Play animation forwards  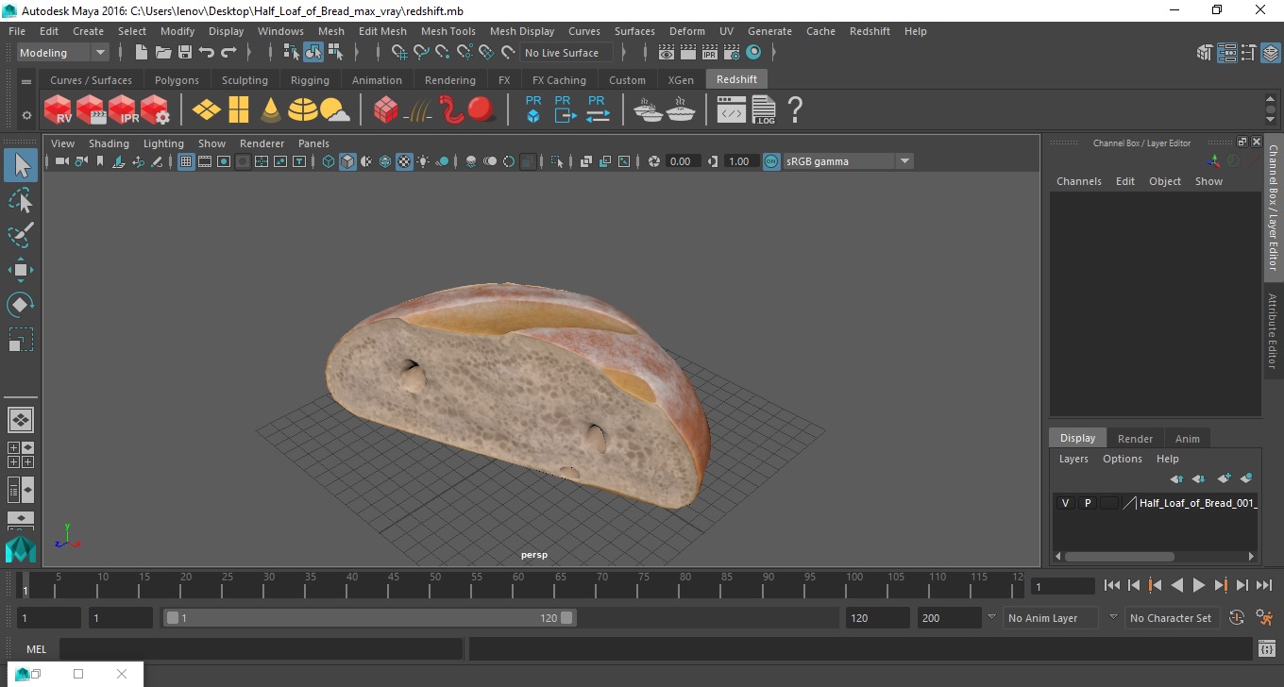[x=1198, y=585]
